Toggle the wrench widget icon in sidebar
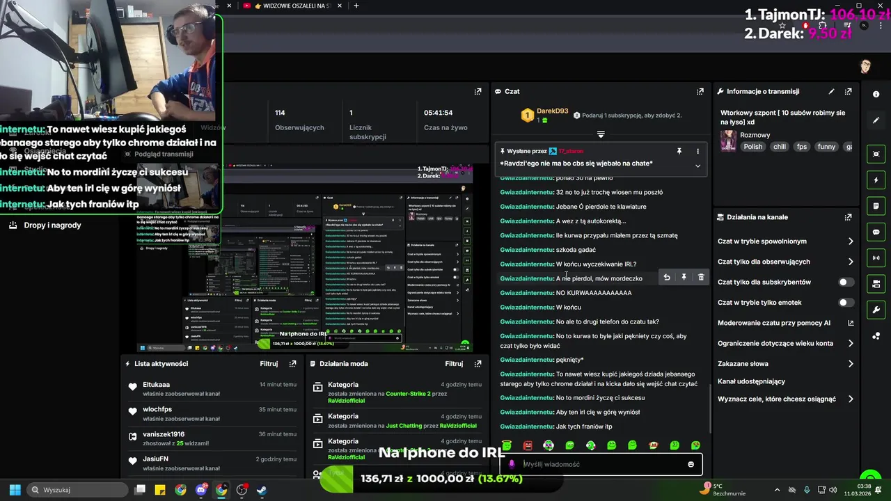The image size is (891, 501). 876,310
